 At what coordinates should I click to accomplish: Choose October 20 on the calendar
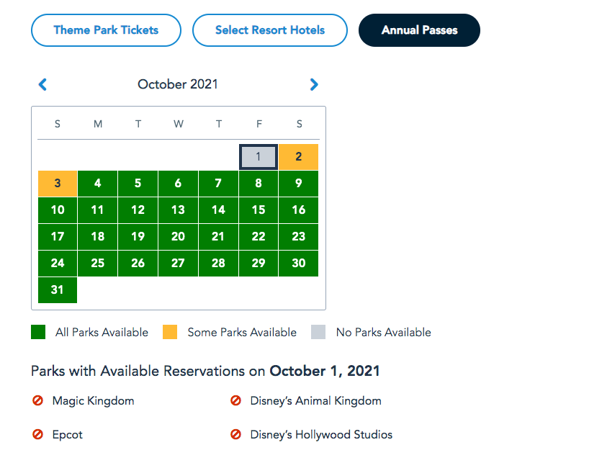(178, 237)
